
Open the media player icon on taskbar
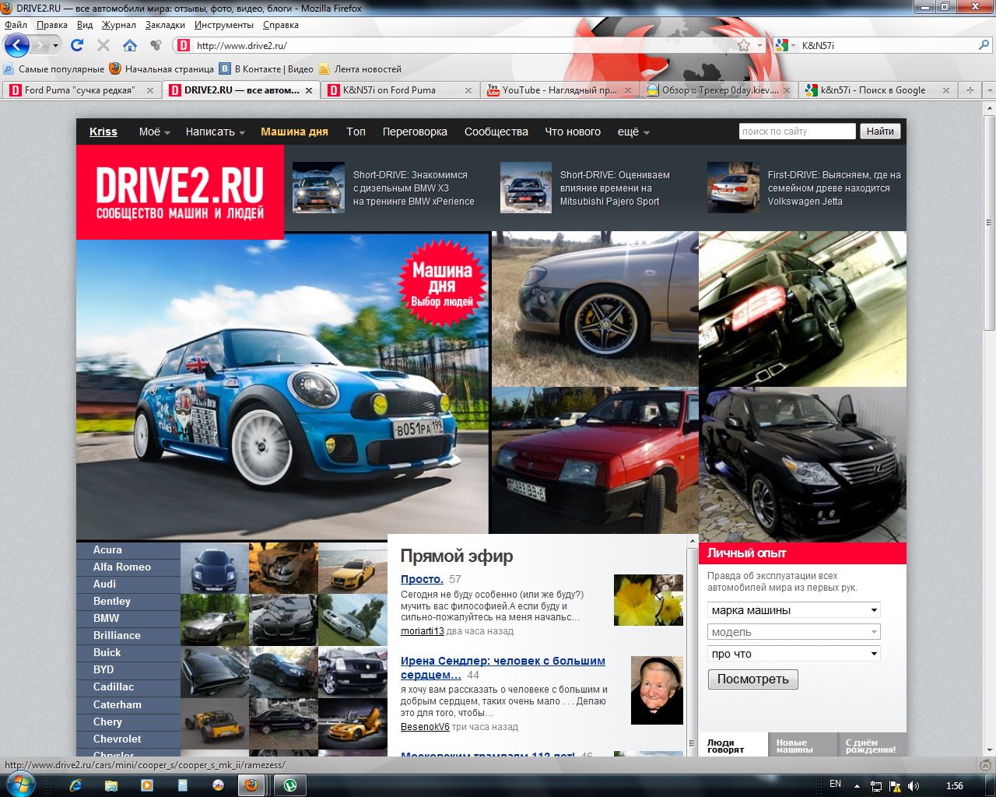[146, 785]
